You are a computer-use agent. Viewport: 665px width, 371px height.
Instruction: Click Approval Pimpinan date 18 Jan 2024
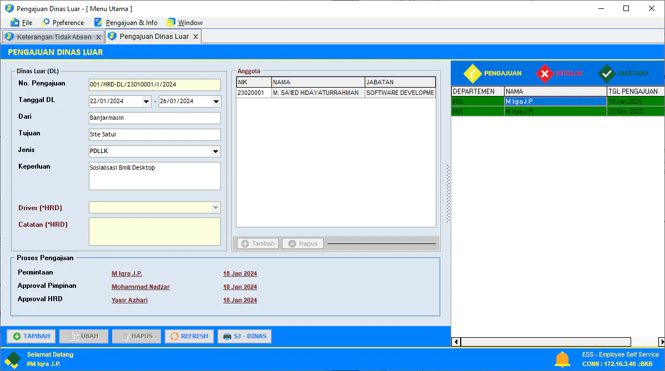click(240, 287)
